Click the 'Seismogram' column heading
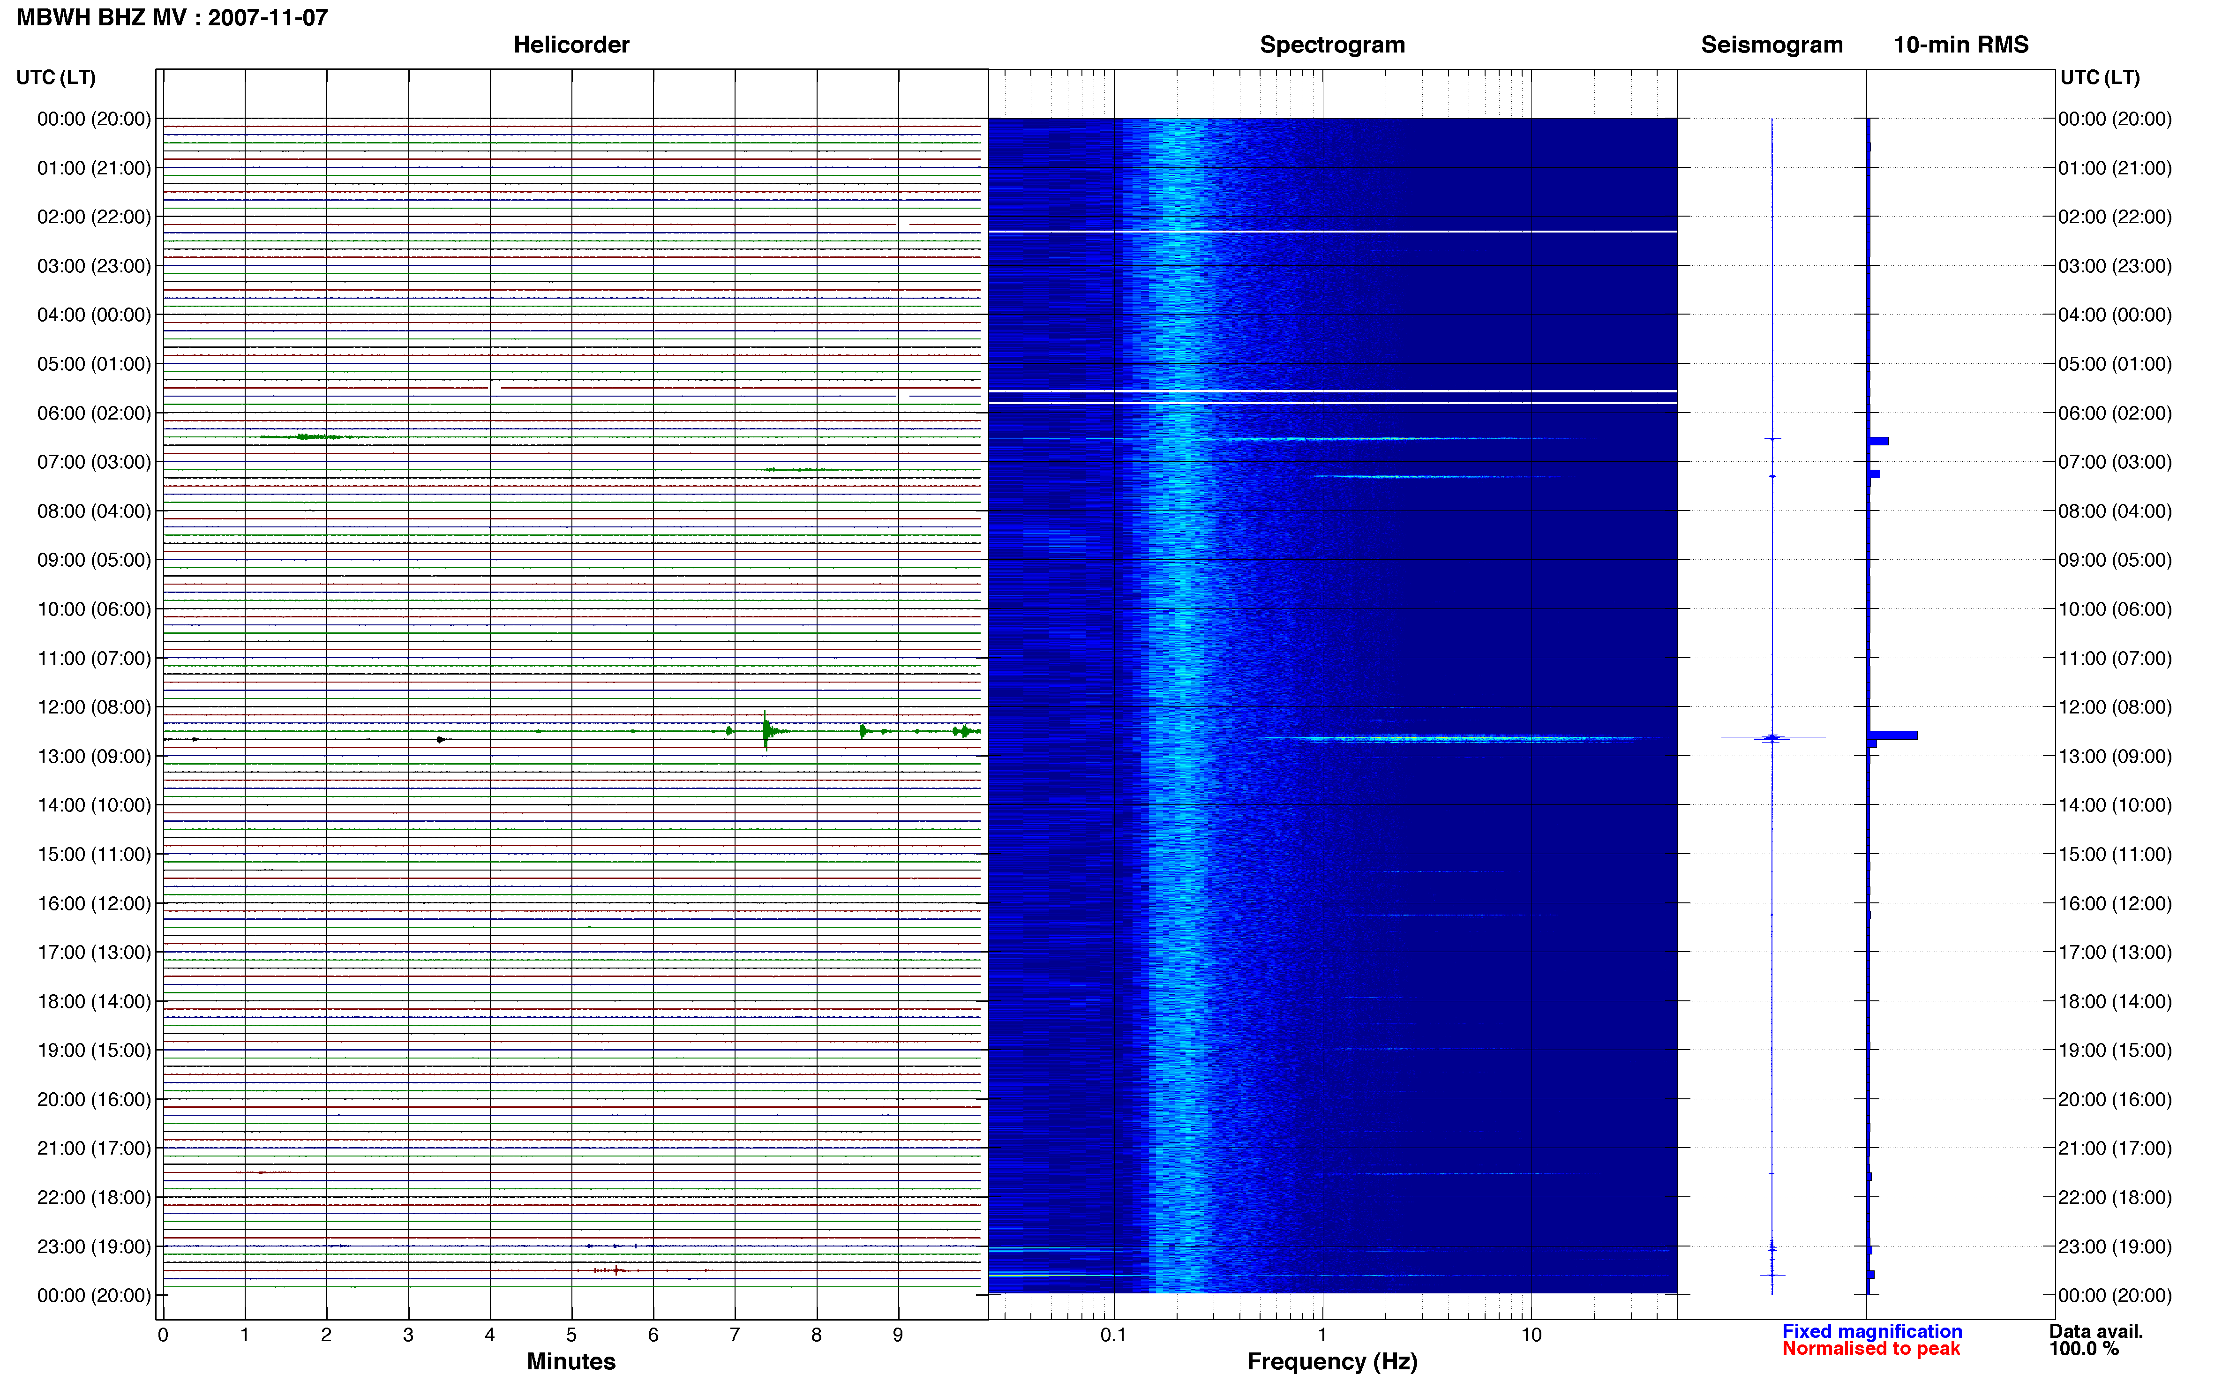 point(1771,45)
